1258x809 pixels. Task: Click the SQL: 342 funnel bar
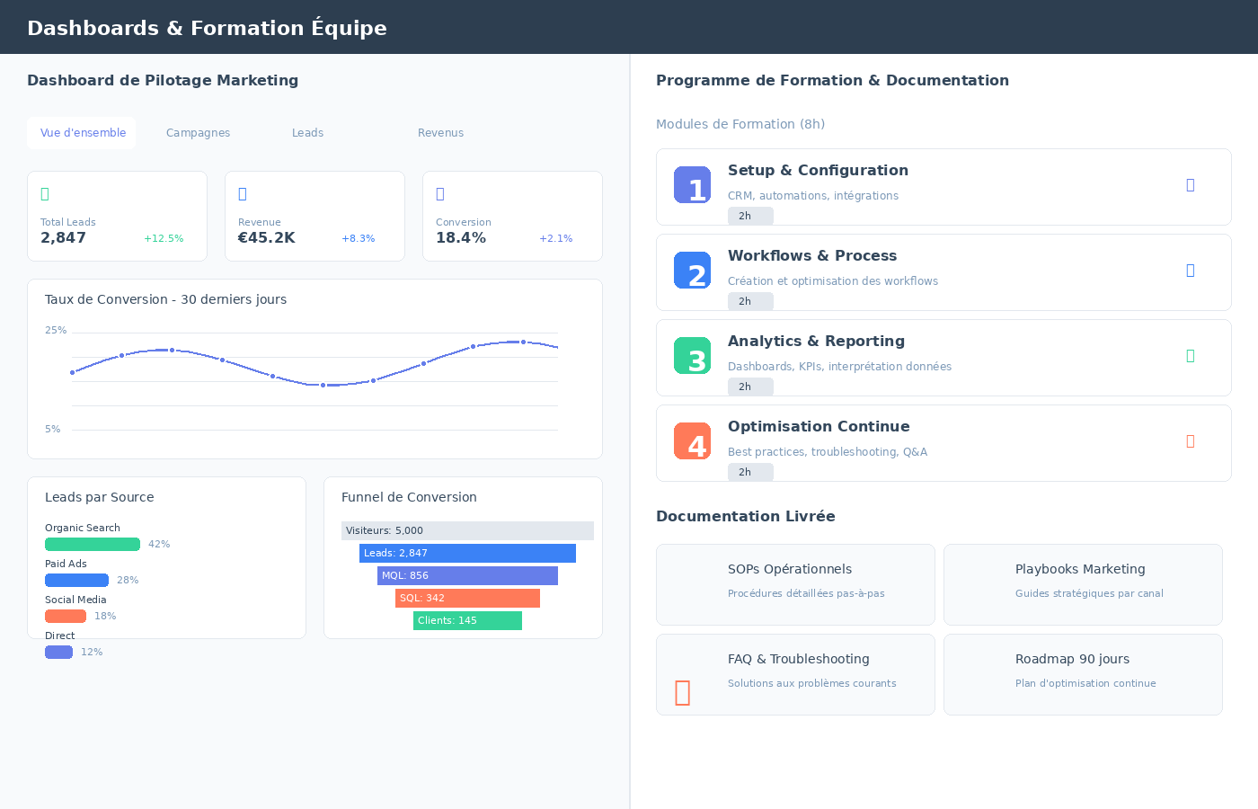click(x=467, y=599)
